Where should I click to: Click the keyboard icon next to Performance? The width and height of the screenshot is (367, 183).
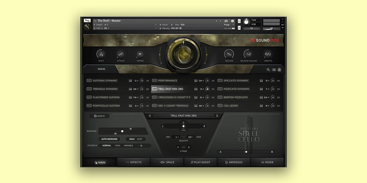(196, 81)
